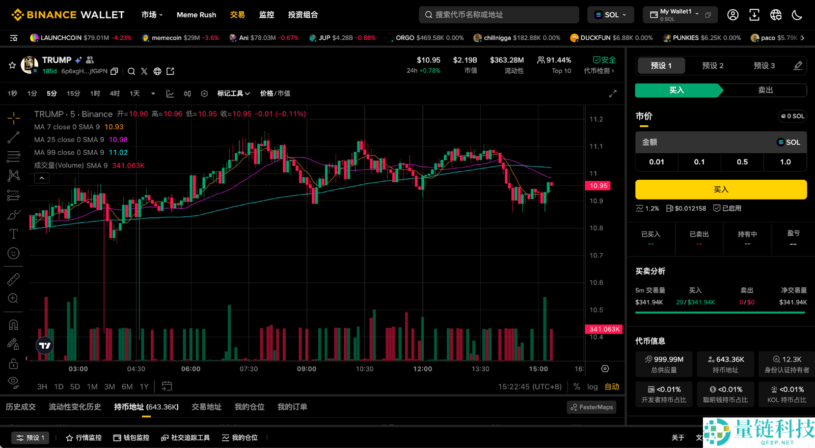This screenshot has width=815, height=448.
Task: Pick the ruler measure tool
Action: (14, 279)
